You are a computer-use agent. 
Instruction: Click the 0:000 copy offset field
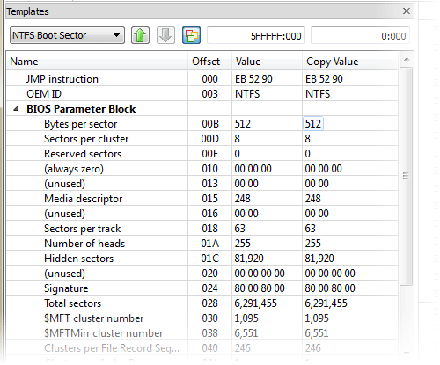360,36
